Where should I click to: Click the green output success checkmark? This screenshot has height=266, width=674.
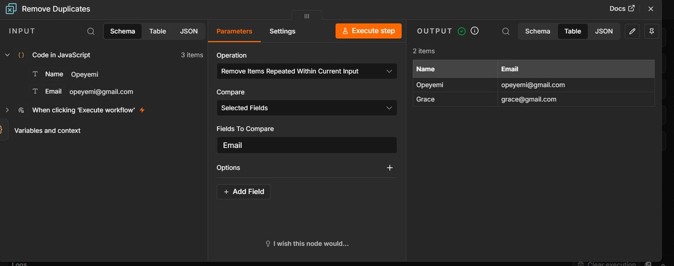pos(462,31)
